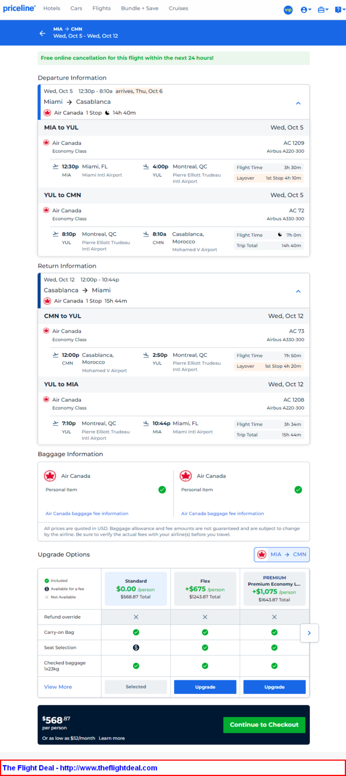Open right Air Canada baggage fee information link

[223, 513]
